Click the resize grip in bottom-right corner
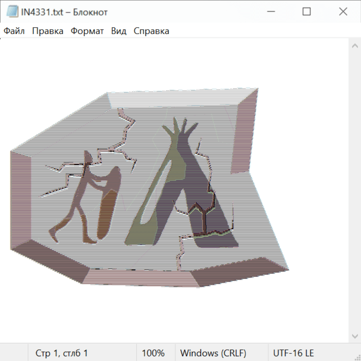This screenshot has height=361, width=361. [x=357, y=357]
